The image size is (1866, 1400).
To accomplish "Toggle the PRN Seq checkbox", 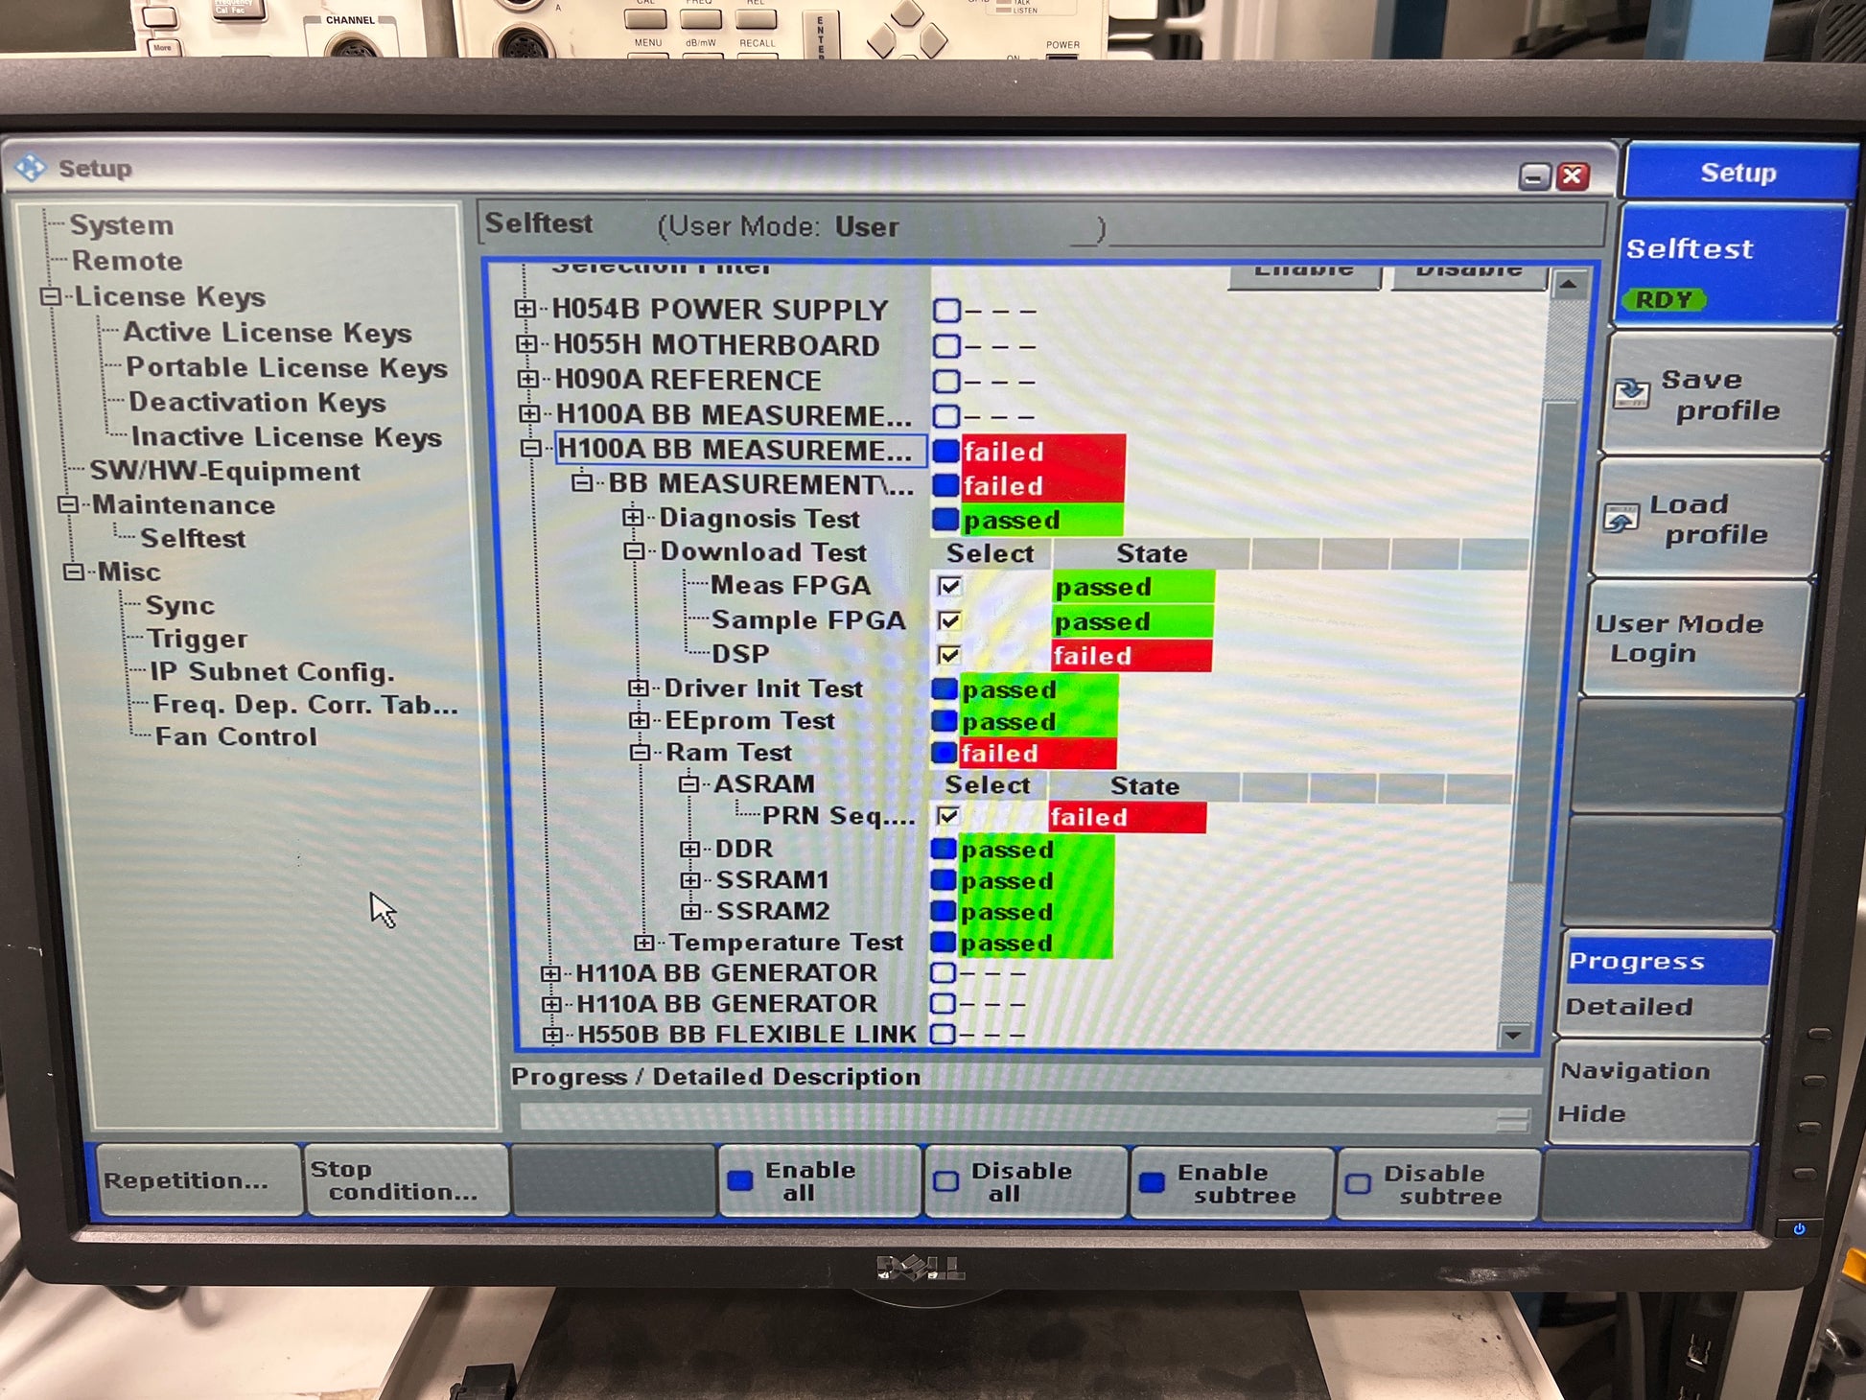I will (948, 816).
